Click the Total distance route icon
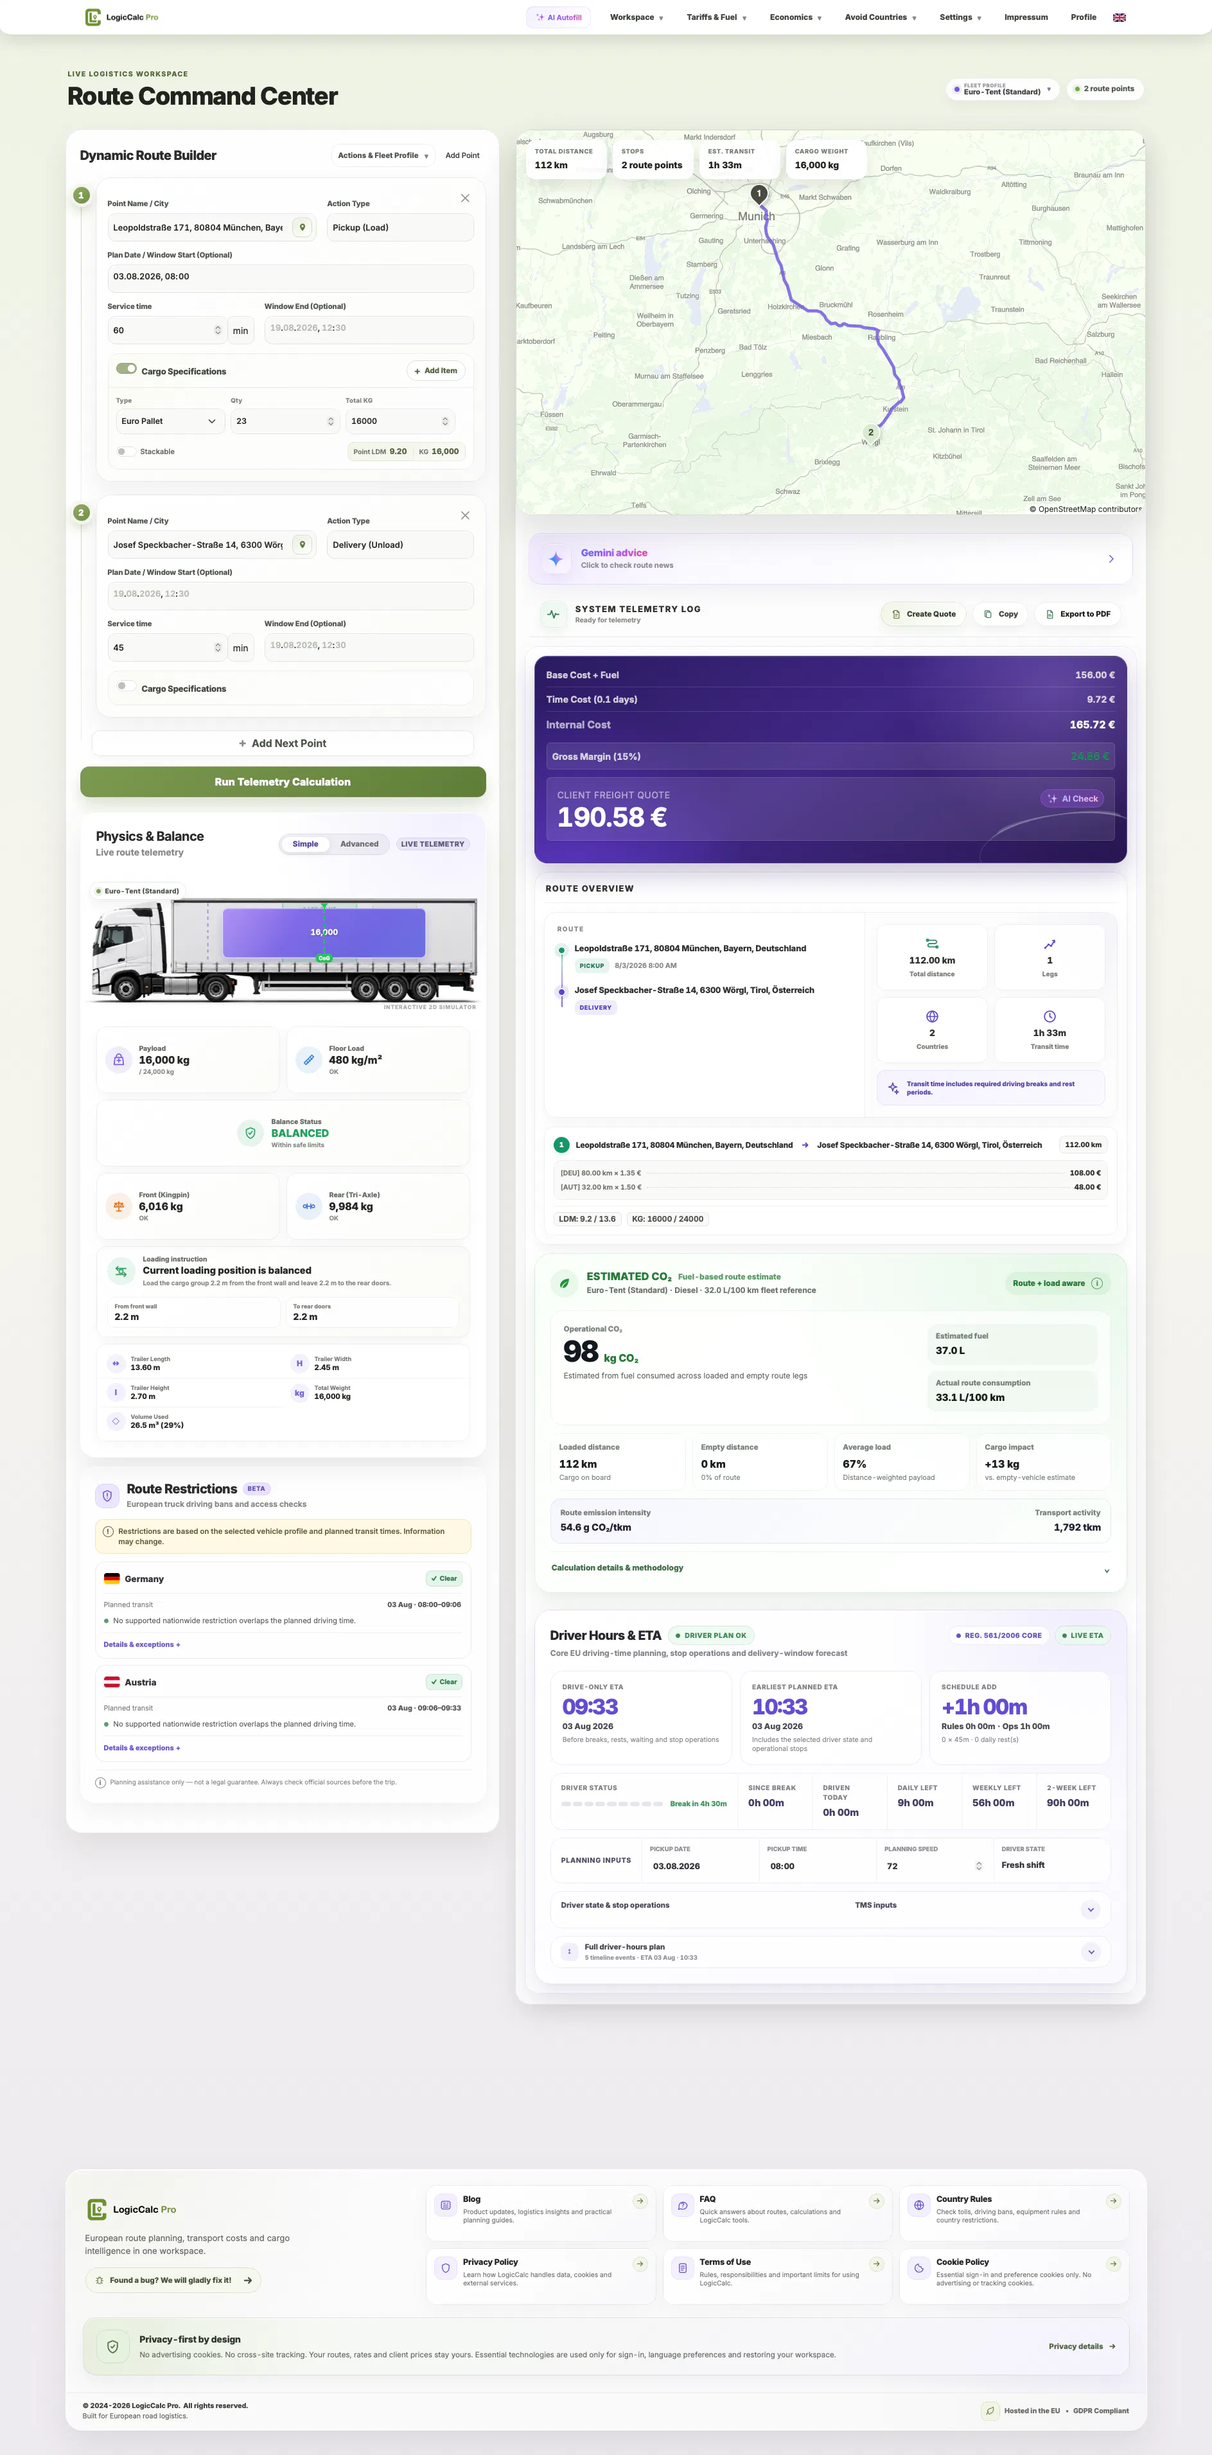The image size is (1212, 2455). [x=932, y=944]
